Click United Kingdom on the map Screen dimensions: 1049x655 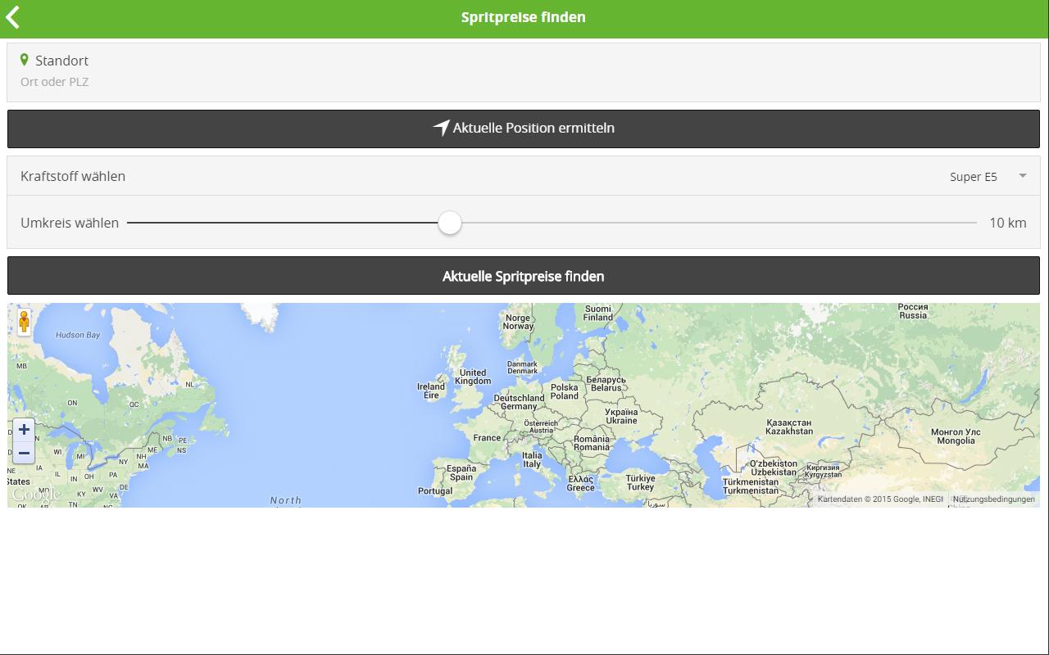click(473, 377)
